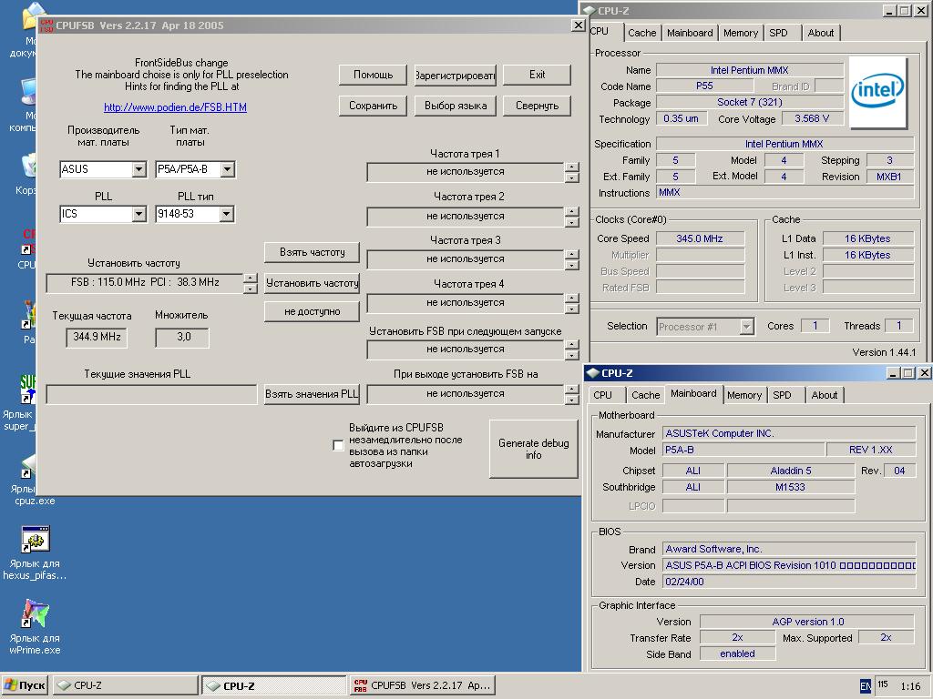Click the не доступно button
Screen dimensions: 933x699
pos(313,311)
